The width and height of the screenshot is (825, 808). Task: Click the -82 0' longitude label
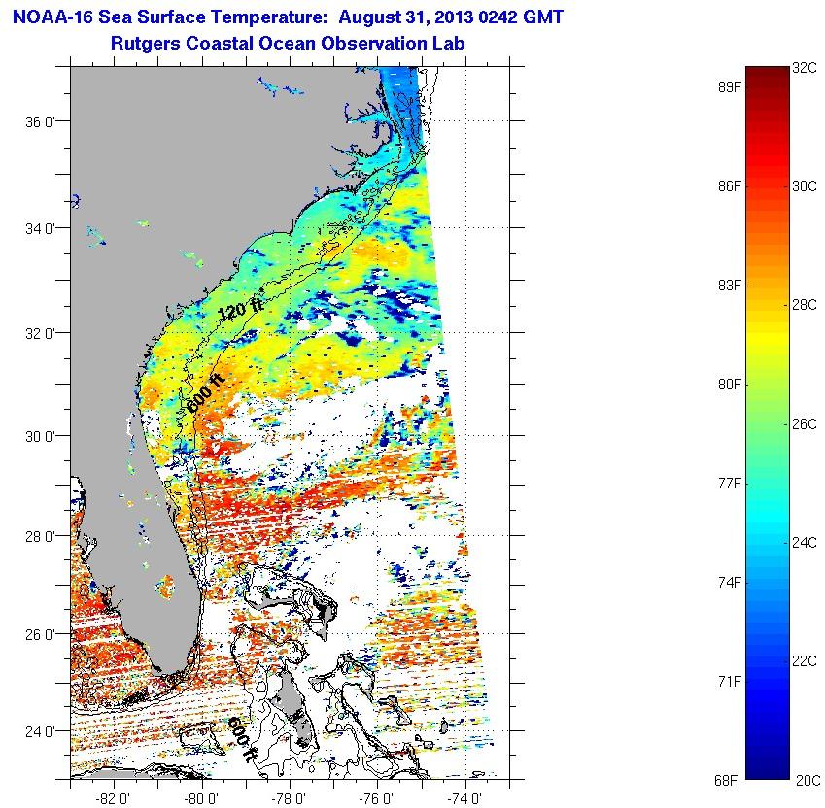click(114, 799)
